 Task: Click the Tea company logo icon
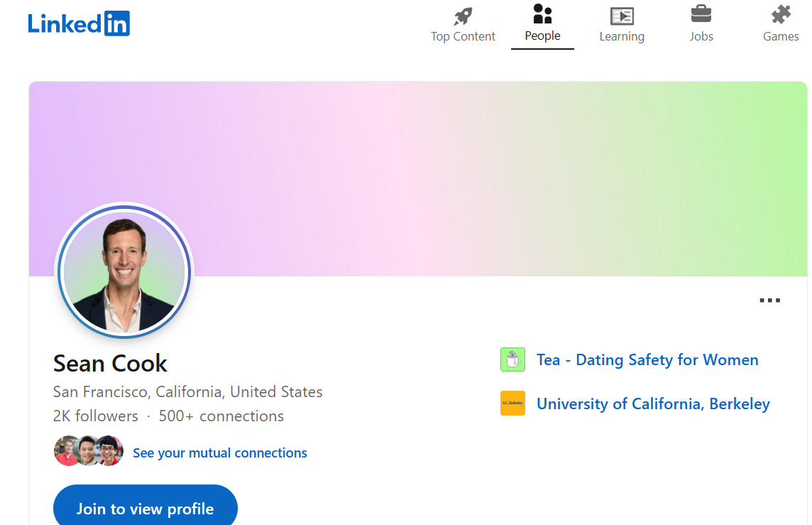point(512,359)
